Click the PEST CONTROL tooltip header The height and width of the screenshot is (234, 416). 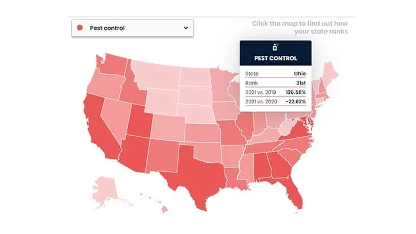pos(275,58)
